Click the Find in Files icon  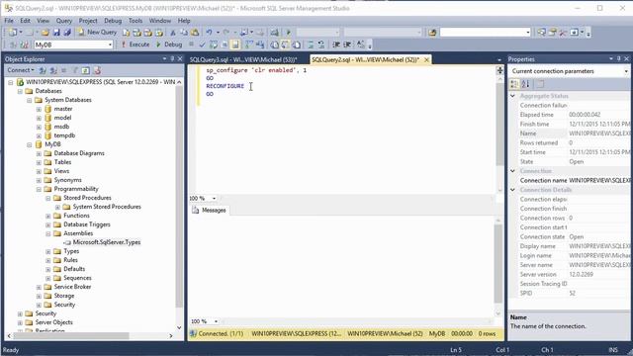432,33
